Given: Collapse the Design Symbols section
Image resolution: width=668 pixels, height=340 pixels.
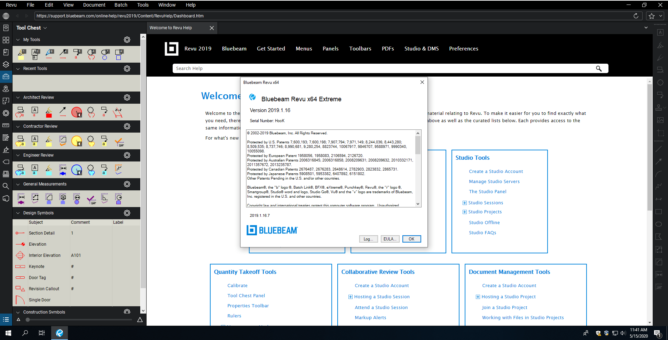Looking at the screenshot, I should tap(18, 213).
